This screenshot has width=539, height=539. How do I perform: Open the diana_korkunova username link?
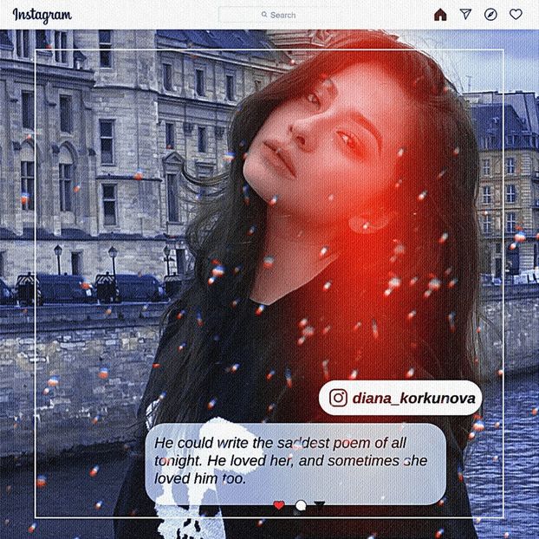413,398
